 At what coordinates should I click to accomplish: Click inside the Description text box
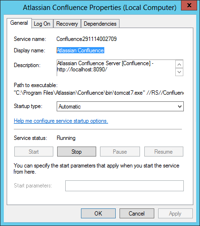point(116,68)
